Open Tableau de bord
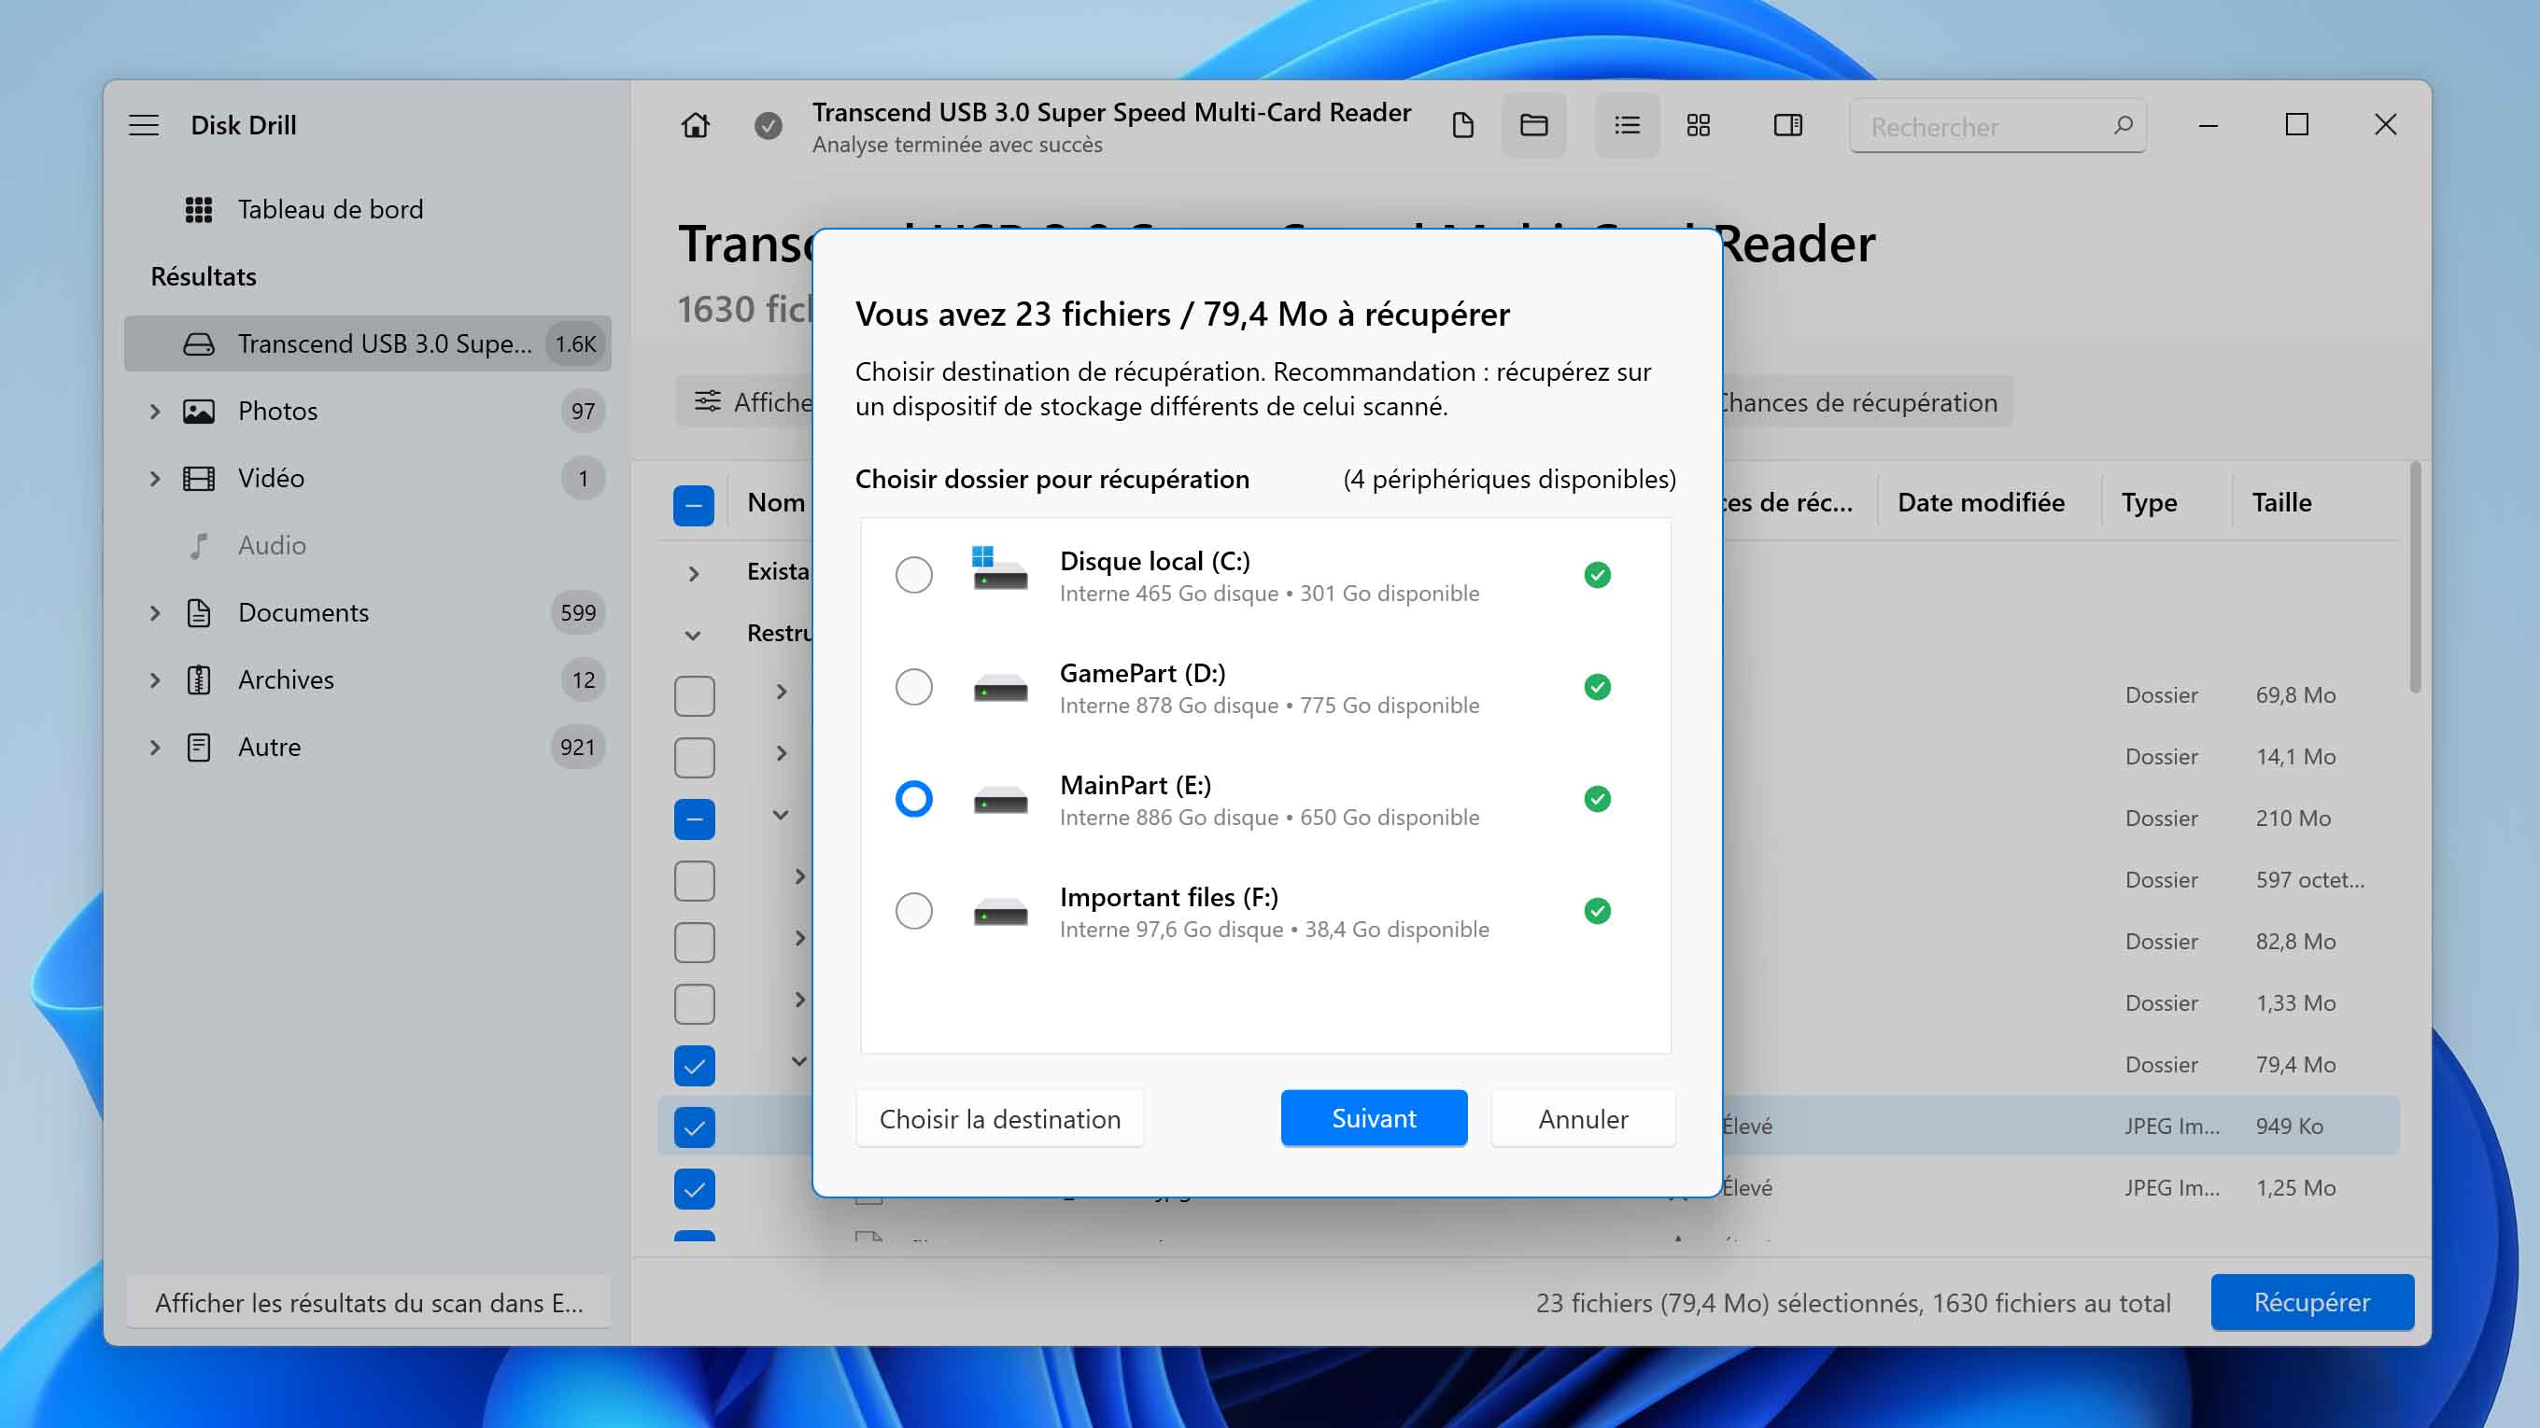The image size is (2540, 1428). click(x=330, y=209)
